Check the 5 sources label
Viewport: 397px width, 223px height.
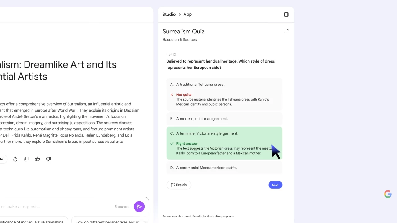[122, 206]
